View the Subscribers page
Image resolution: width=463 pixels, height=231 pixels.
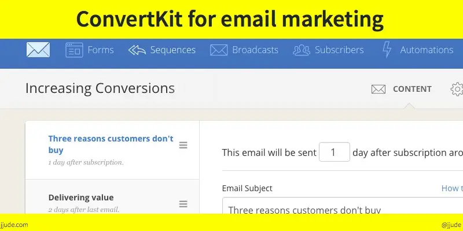(339, 50)
